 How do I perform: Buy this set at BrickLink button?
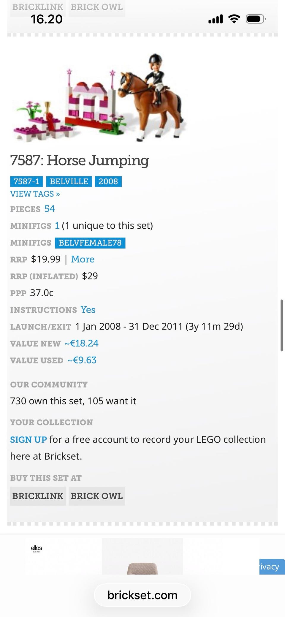(x=38, y=496)
